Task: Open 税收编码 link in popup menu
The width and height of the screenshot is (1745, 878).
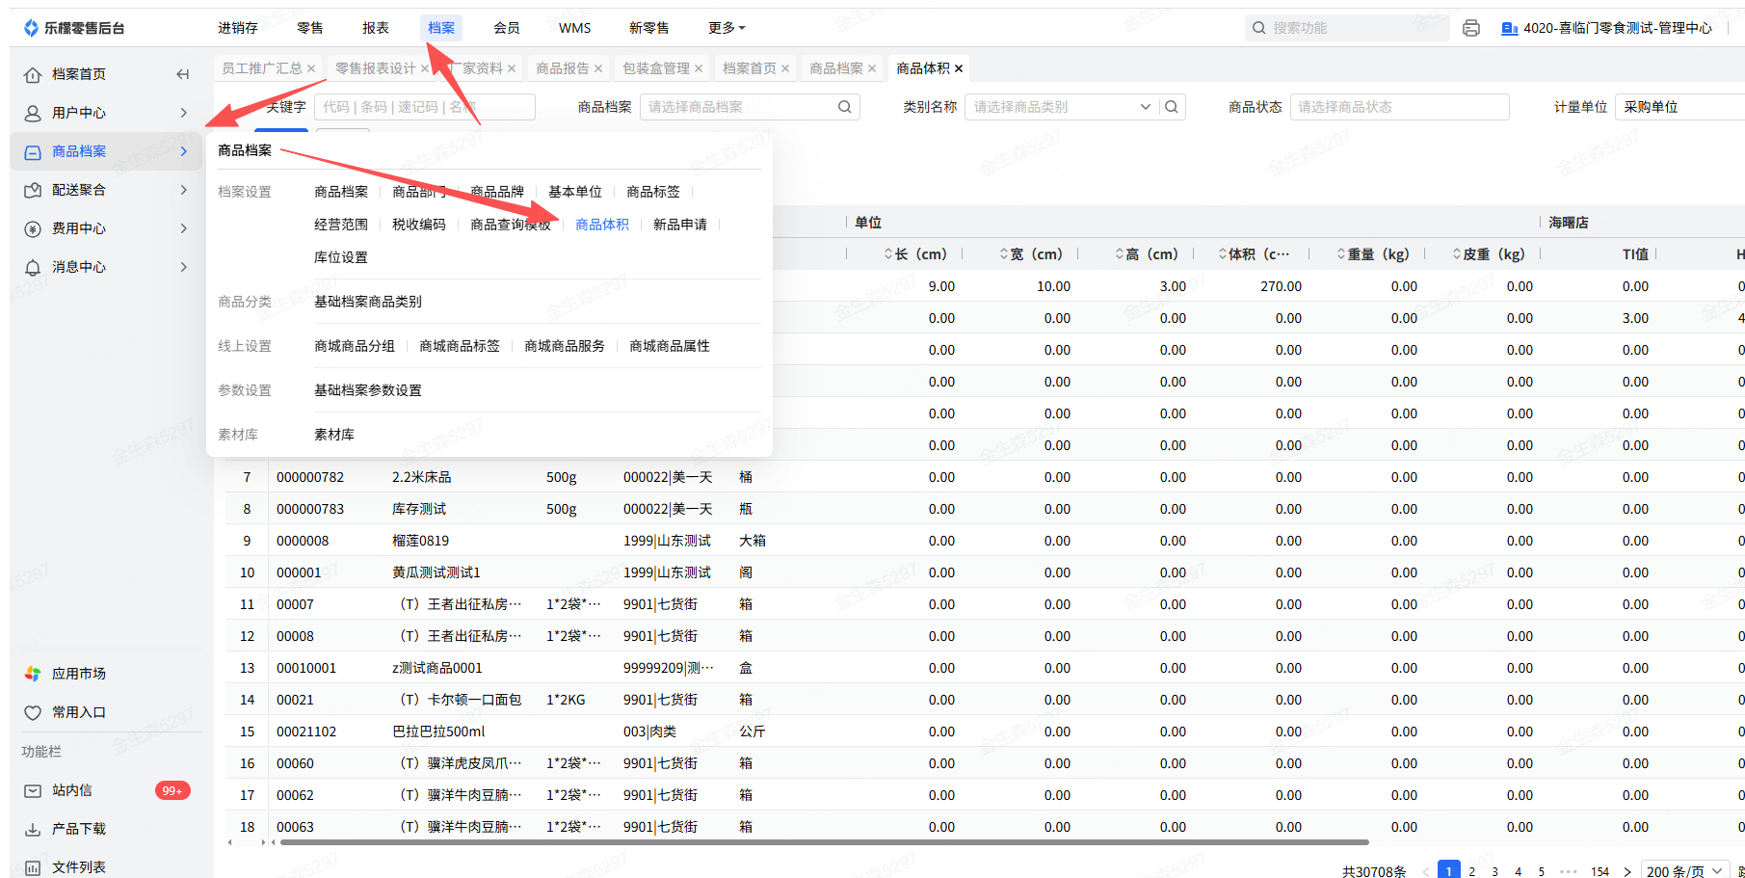Action: [x=419, y=225]
